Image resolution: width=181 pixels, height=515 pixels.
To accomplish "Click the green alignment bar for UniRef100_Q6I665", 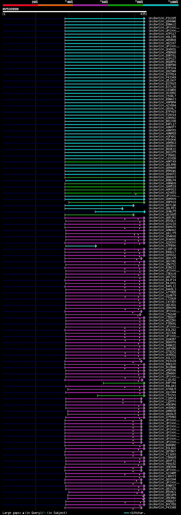I will 100,215.
